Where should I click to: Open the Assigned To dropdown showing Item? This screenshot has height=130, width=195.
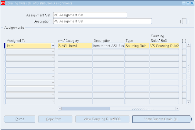[53, 46]
